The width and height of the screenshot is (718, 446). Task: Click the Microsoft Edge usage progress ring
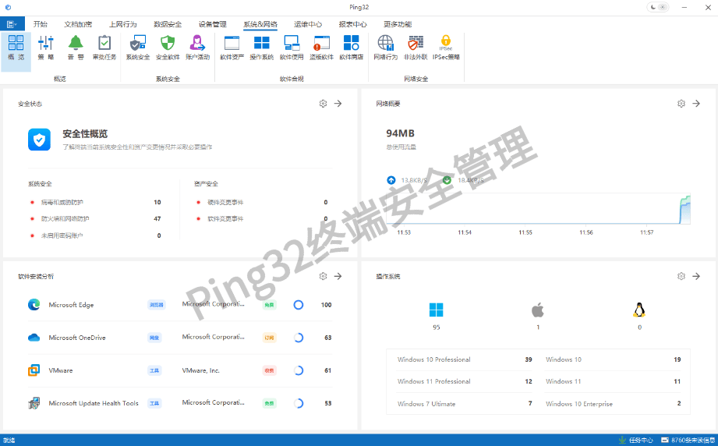click(x=298, y=305)
